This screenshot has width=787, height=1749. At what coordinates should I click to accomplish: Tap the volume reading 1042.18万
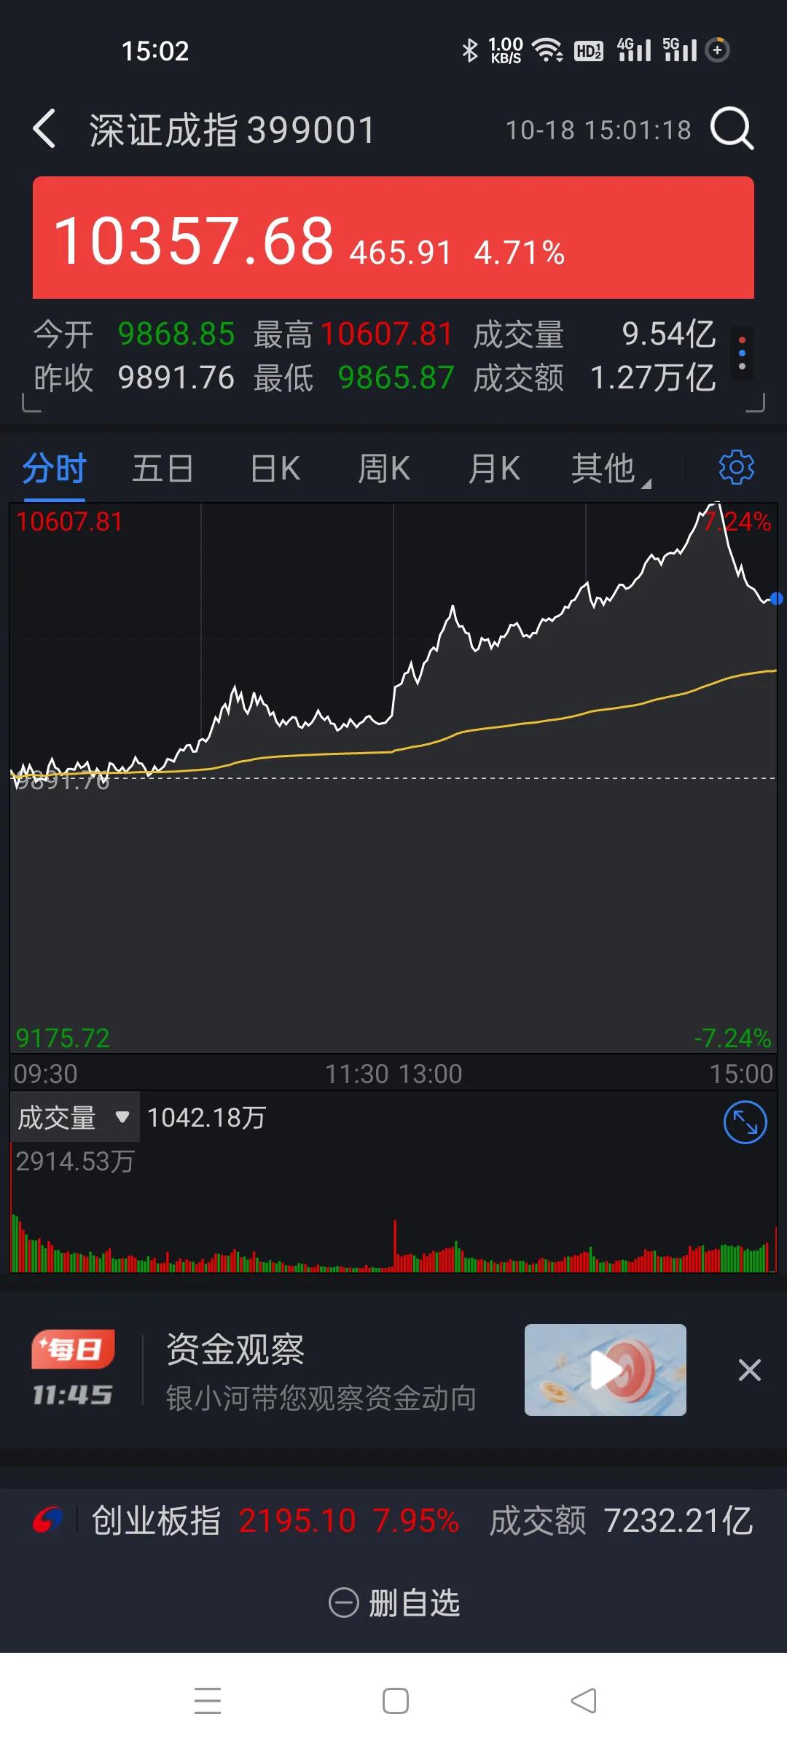207,1117
